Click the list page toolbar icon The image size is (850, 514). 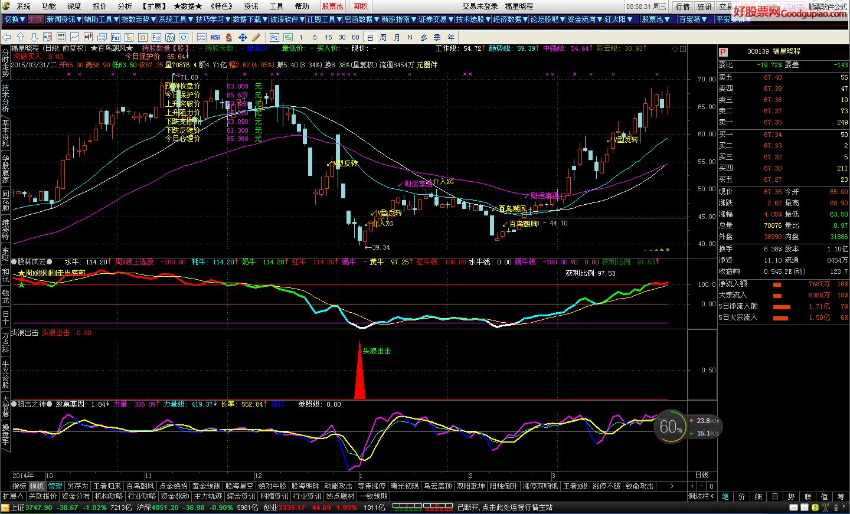coord(102,37)
